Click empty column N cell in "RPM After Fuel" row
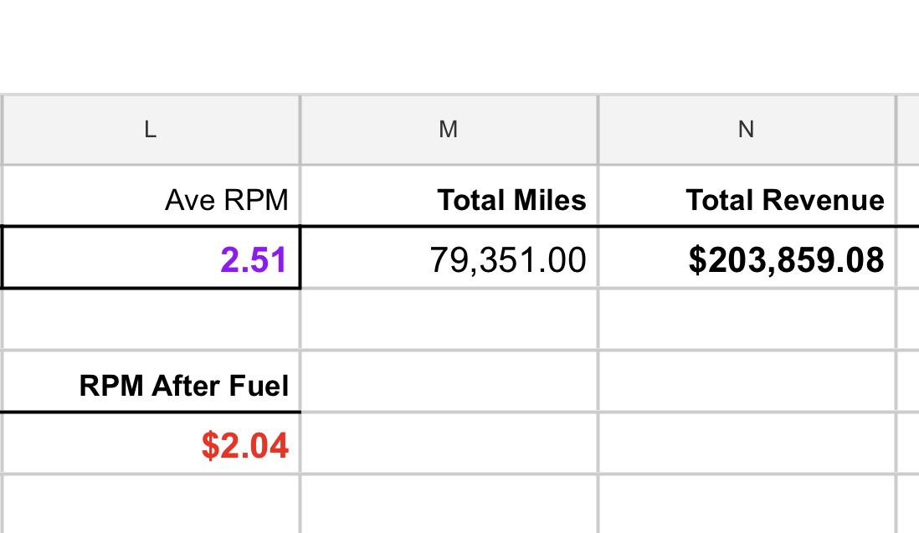Image resolution: width=919 pixels, height=533 pixels. 747,382
